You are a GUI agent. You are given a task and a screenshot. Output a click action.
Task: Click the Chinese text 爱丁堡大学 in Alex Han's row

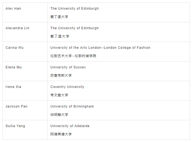(59, 17)
